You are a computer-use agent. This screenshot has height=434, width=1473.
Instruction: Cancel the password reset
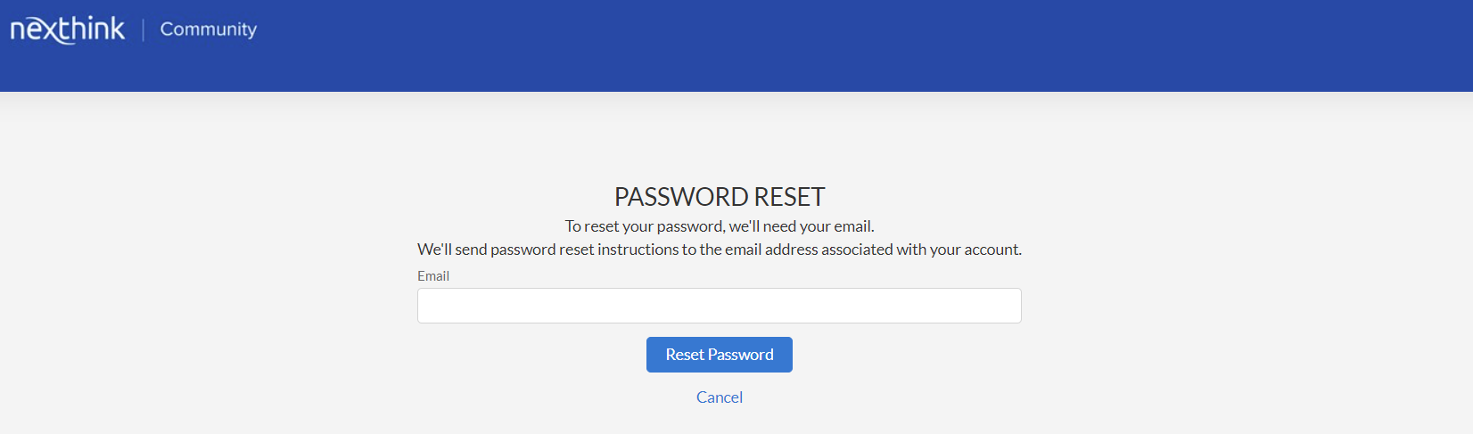(719, 397)
